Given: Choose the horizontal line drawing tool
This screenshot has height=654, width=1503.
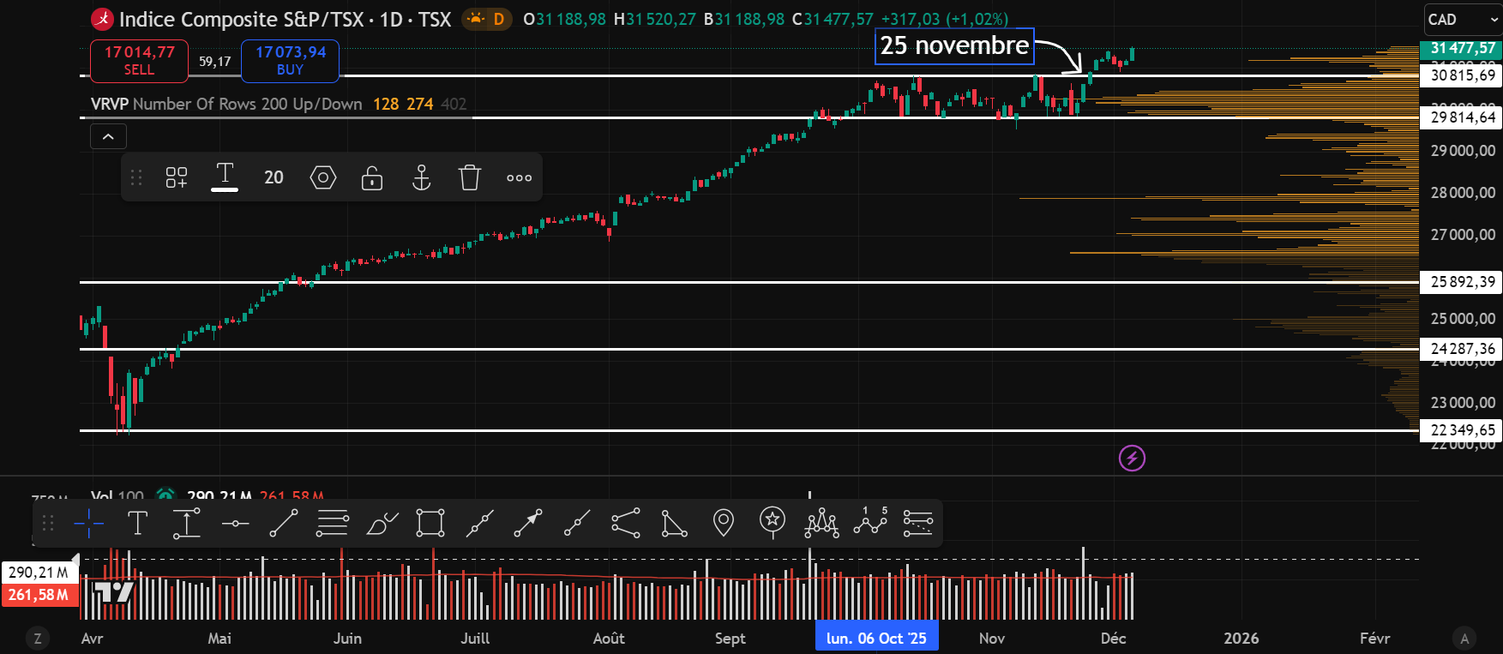Looking at the screenshot, I should point(235,523).
